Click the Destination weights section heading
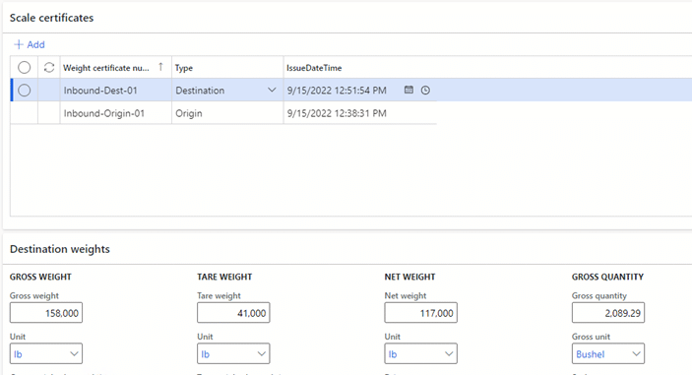The height and width of the screenshot is (375, 692). click(60, 249)
